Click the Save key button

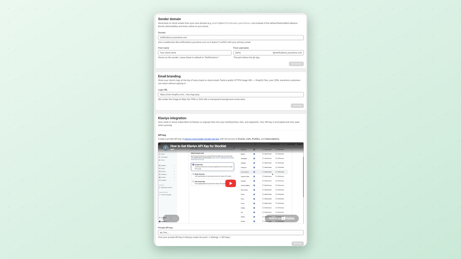[298, 243]
